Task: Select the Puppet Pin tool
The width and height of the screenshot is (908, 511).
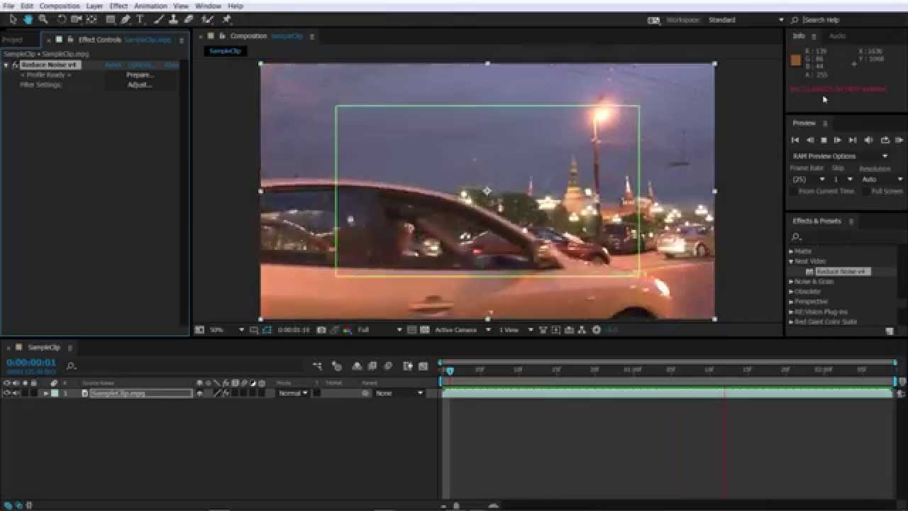Action: pos(226,20)
